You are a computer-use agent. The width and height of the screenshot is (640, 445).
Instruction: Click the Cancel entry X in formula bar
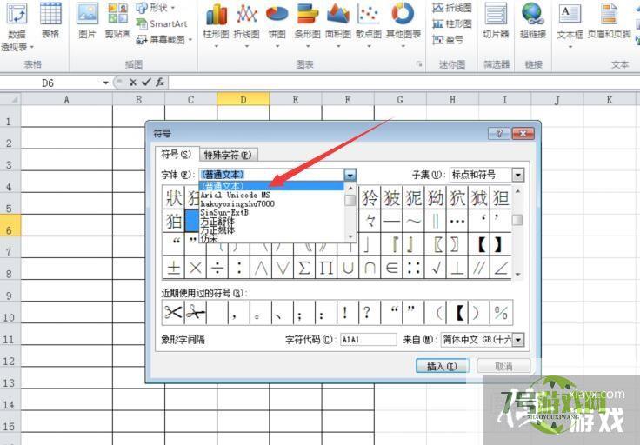pos(133,83)
